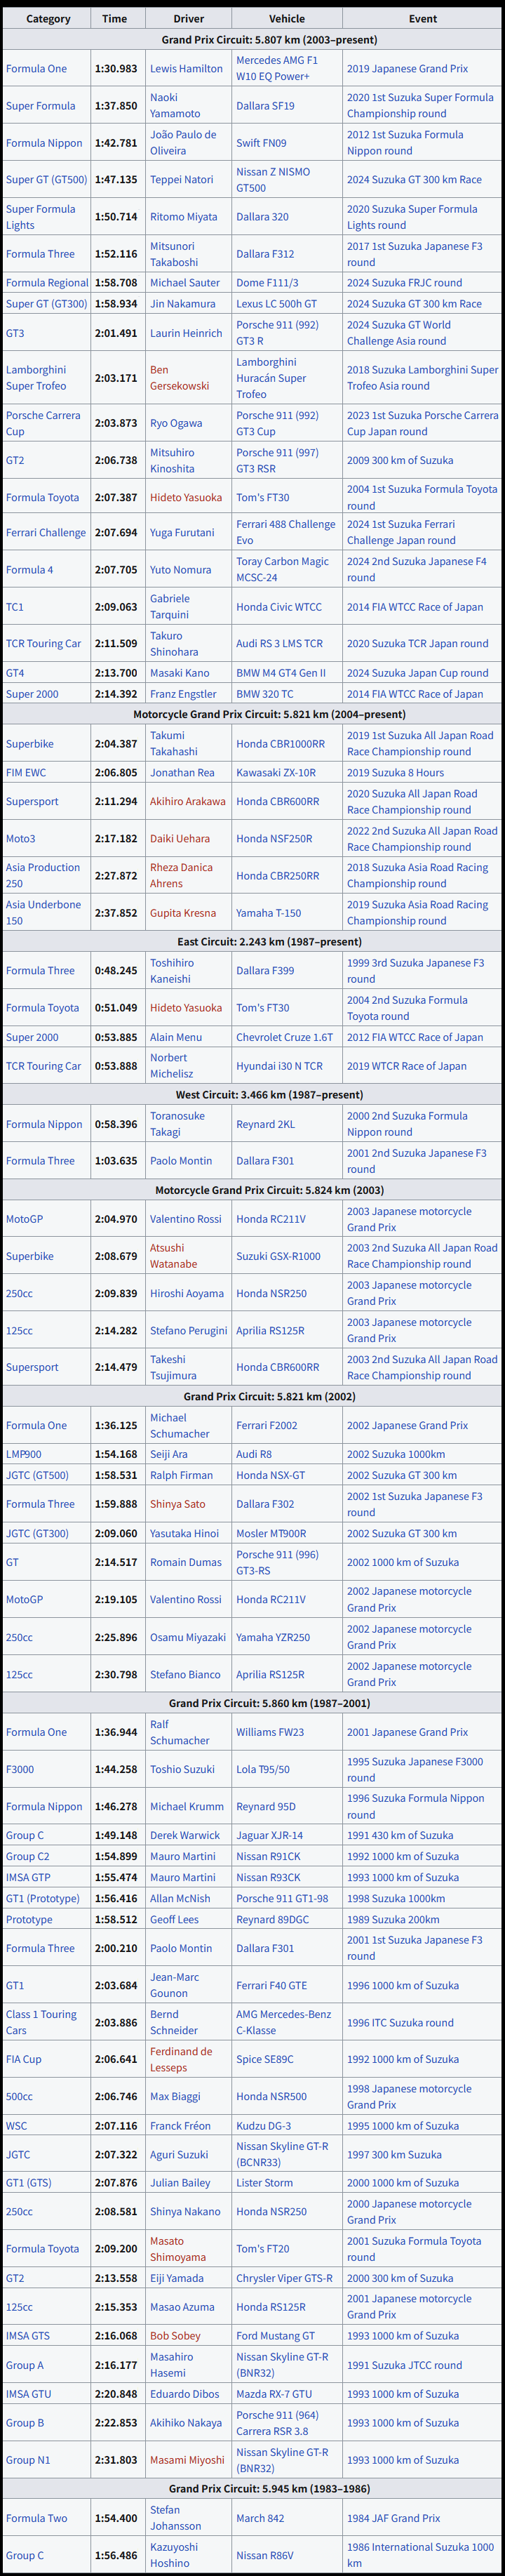Image resolution: width=505 pixels, height=2576 pixels.
Task: Open the Aguri Suzuki driver link
Action: pos(179,2155)
